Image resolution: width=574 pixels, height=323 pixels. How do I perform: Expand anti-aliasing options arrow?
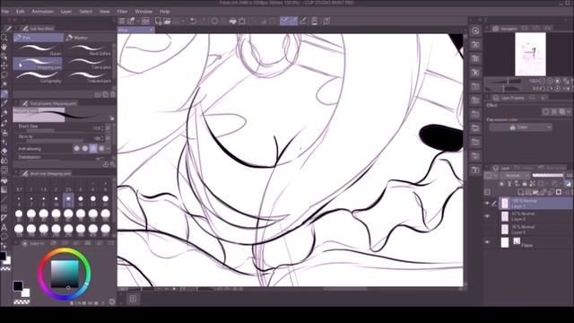109,148
